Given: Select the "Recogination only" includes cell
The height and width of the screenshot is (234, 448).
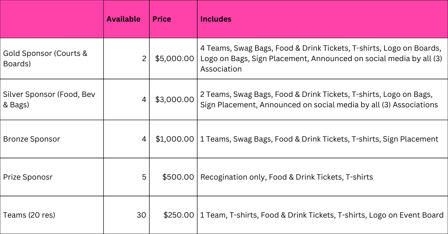Looking at the screenshot, I should click(x=286, y=177).
